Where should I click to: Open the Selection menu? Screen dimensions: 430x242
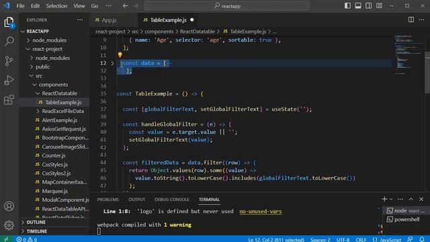tap(56, 6)
